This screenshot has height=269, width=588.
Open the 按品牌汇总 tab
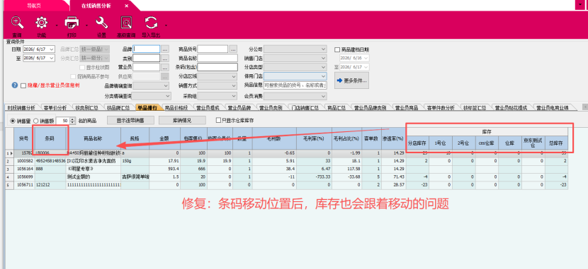[x=118, y=107]
